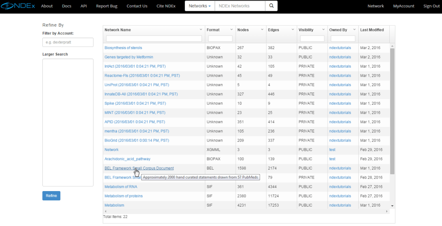
Task: Click the scroll up arrow of the table
Action: coord(392,46)
